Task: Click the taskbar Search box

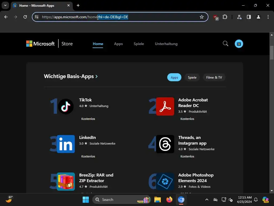Action: [x=121, y=200]
